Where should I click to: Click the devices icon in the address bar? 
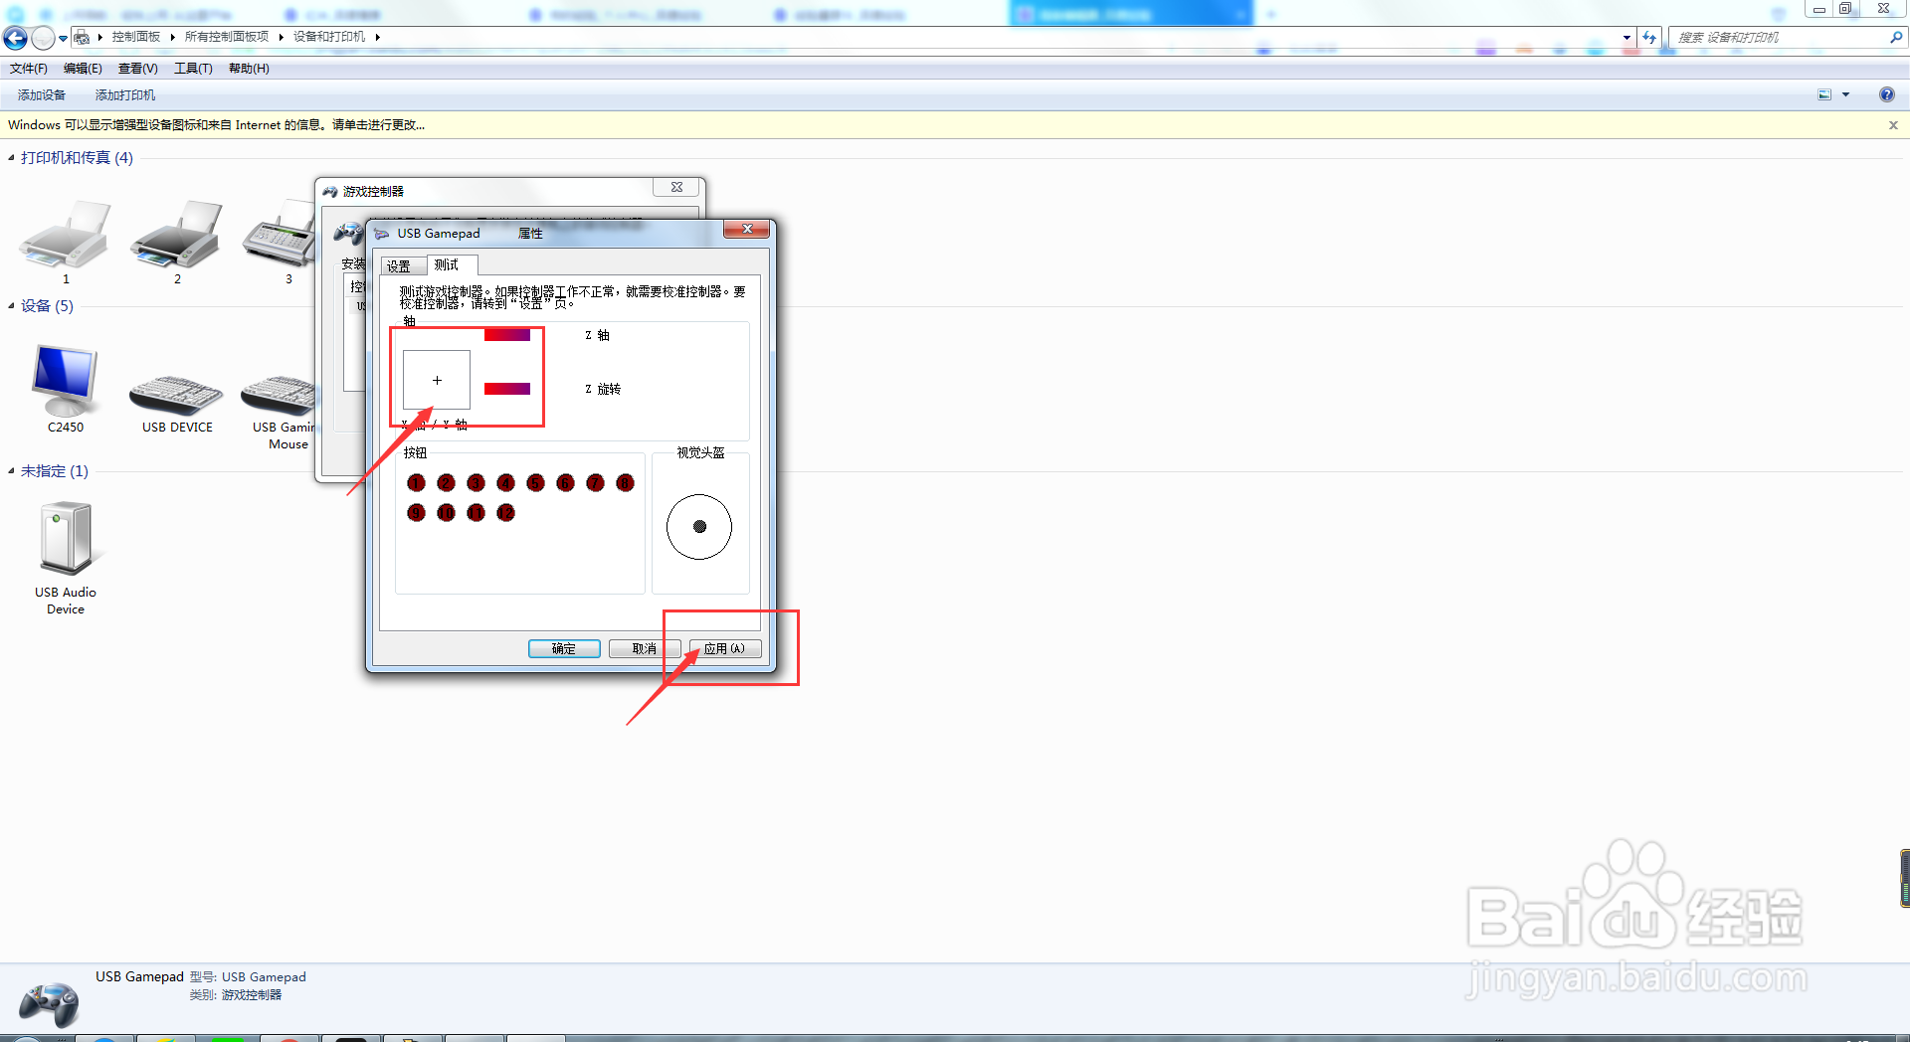click(82, 37)
